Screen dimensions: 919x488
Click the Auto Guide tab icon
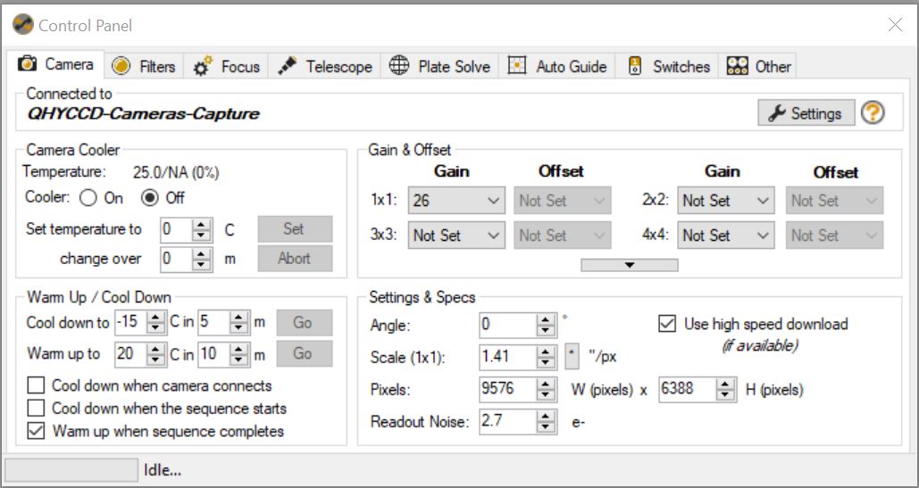click(517, 66)
